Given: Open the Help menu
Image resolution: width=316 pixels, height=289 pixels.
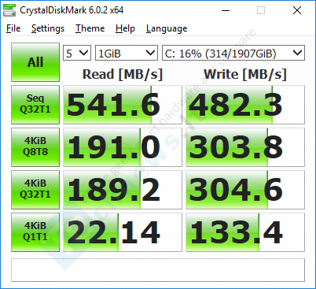Looking at the screenshot, I should [x=125, y=28].
